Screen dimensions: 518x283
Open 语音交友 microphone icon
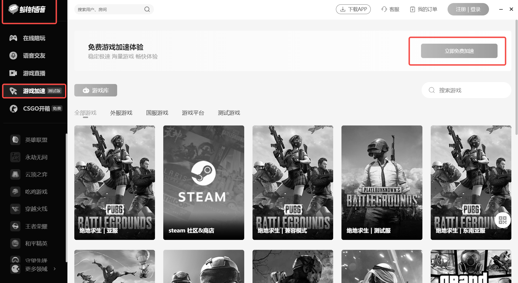pos(13,56)
